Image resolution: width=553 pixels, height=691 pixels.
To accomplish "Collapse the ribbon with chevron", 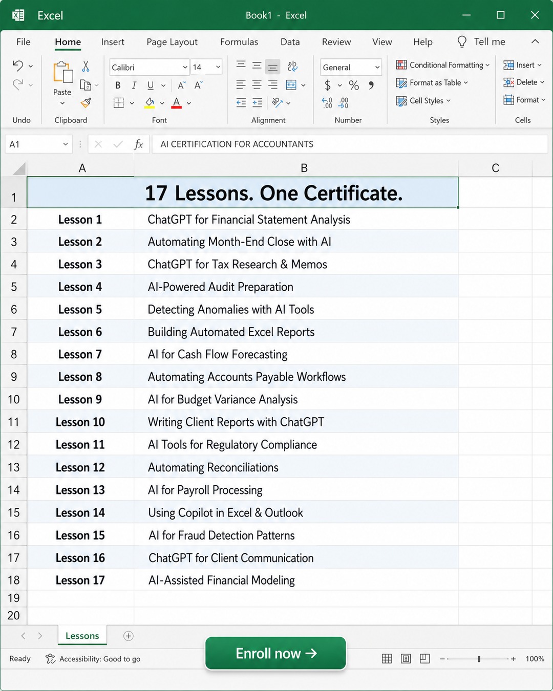I will pyautogui.click(x=535, y=41).
